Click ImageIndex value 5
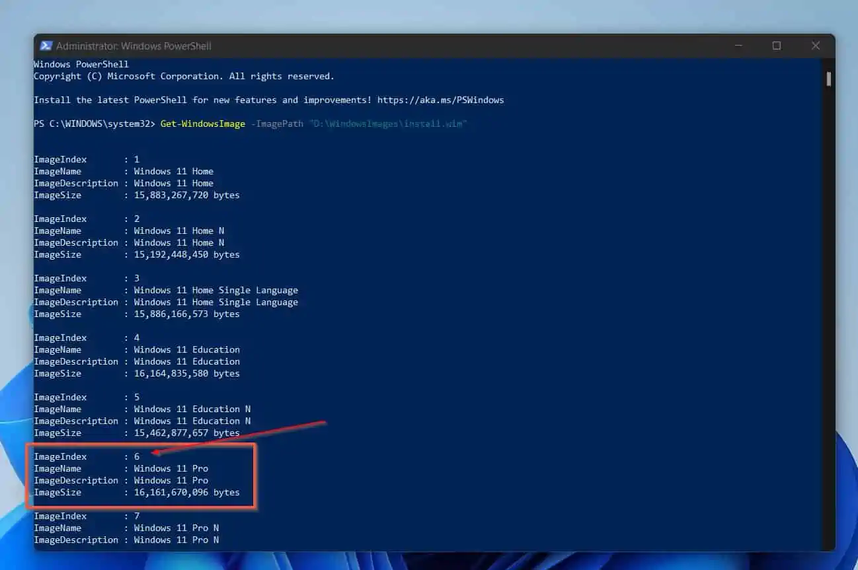This screenshot has width=858, height=570. click(x=137, y=398)
